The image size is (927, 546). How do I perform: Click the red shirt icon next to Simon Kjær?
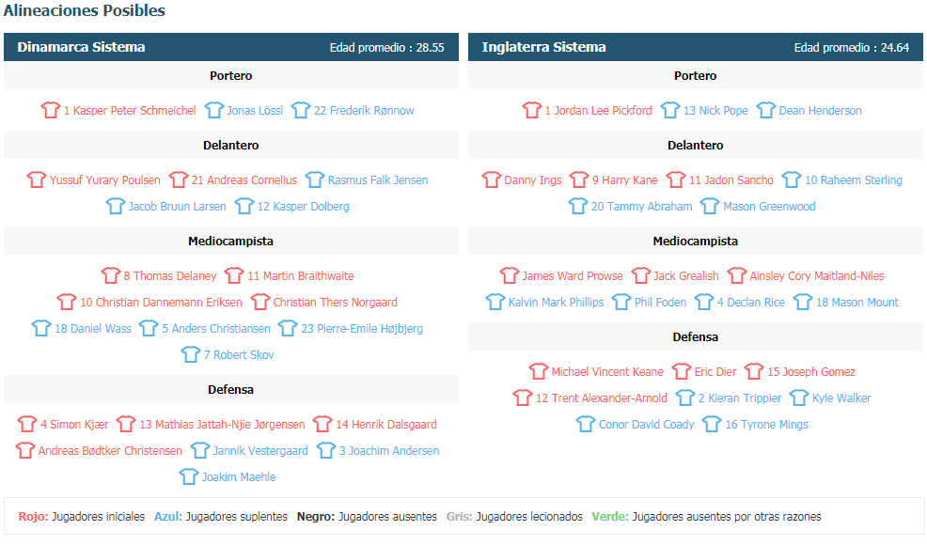tap(27, 424)
